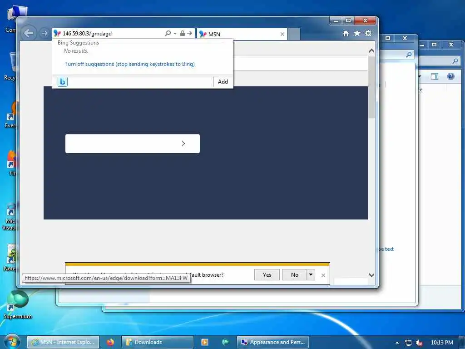Click the page scrollbar up arrow
The width and height of the screenshot is (465, 349).
point(371,51)
